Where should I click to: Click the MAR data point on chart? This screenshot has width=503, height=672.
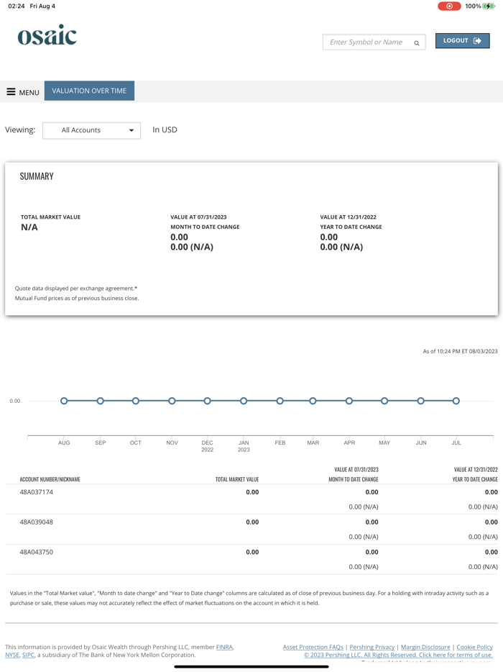(x=313, y=401)
